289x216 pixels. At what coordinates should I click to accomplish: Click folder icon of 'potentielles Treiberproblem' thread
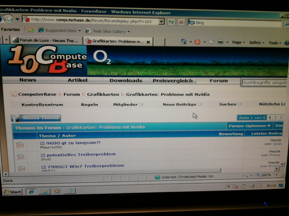[x=21, y=157]
